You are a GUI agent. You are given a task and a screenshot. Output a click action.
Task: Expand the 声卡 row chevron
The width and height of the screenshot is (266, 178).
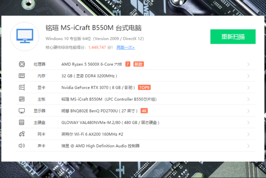(249, 146)
